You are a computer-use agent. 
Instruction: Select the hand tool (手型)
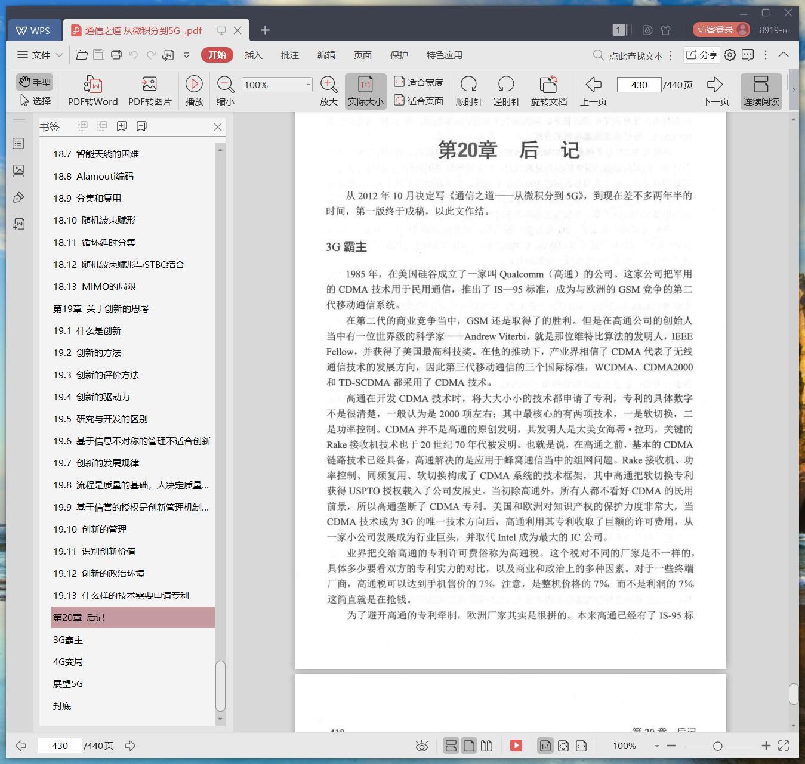(35, 82)
